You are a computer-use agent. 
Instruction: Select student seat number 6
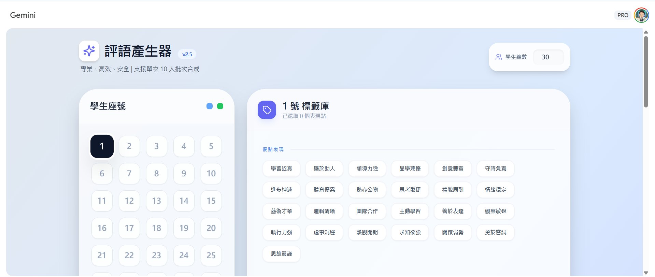[102, 174]
